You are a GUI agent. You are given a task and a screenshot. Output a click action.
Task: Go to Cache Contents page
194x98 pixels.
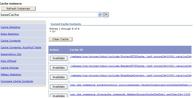[x=11, y=41]
